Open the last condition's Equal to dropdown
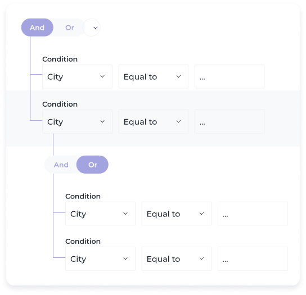Viewport: 306px width, 295px height. point(177,258)
